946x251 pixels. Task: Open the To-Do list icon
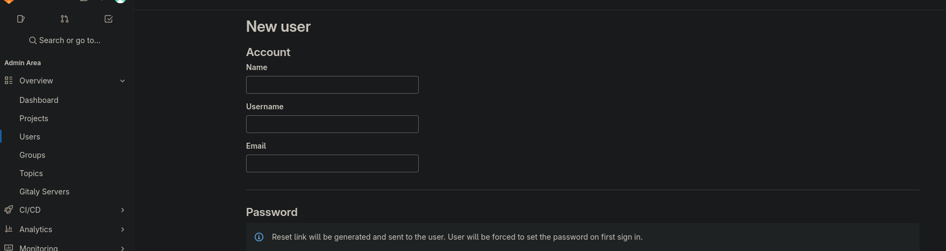pyautogui.click(x=108, y=19)
